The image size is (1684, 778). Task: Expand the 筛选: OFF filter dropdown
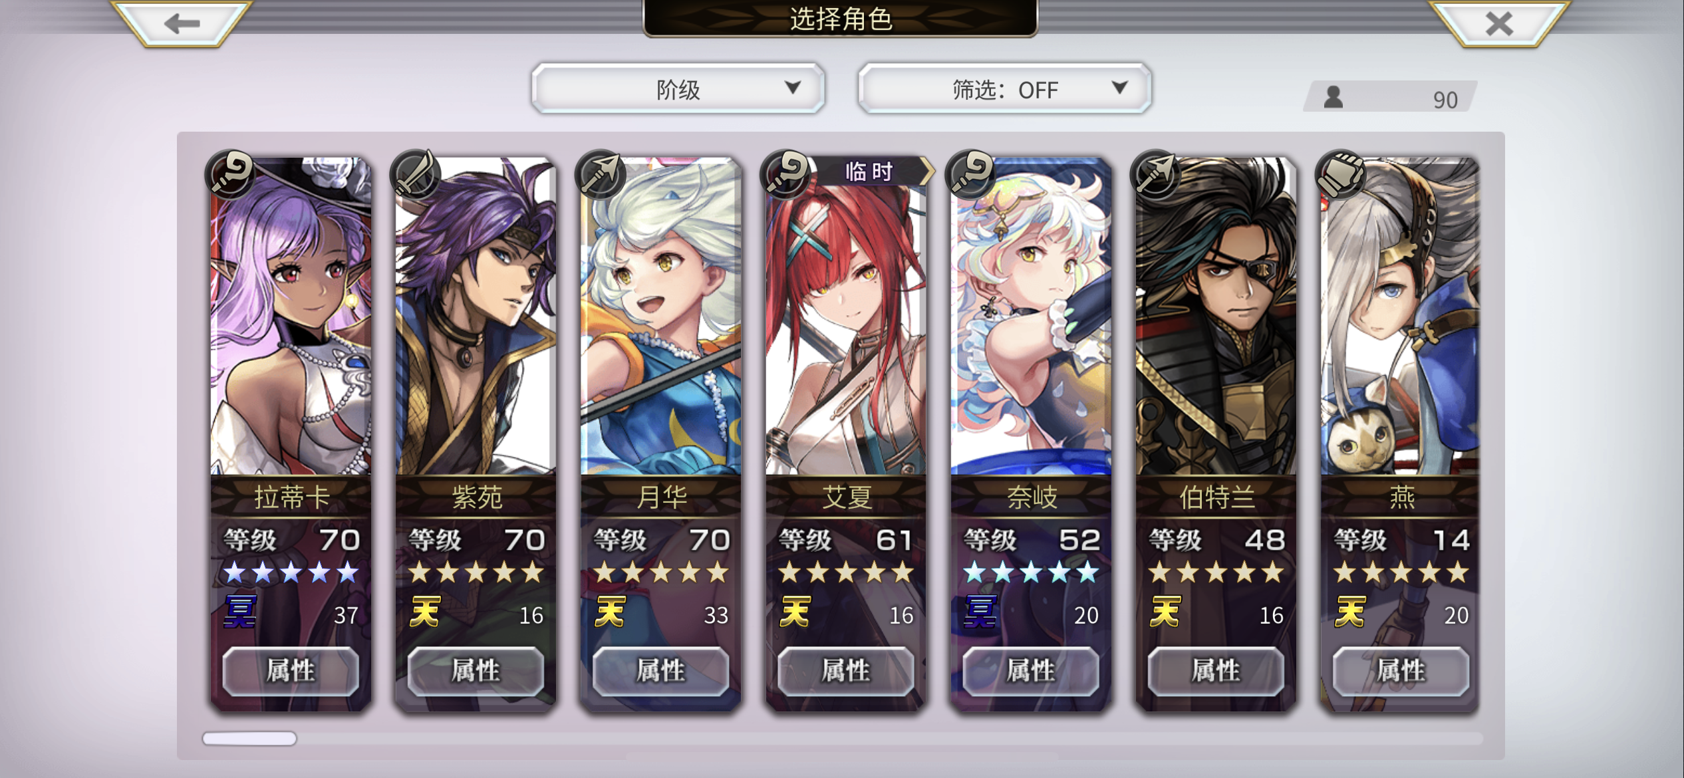tap(1004, 88)
